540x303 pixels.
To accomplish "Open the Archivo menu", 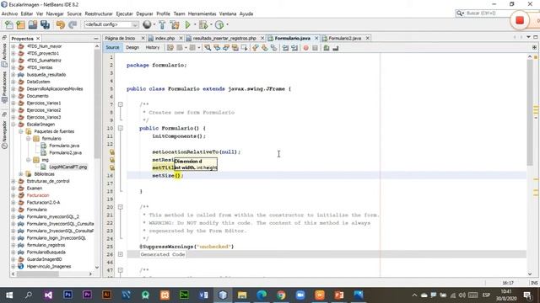I will point(9,13).
